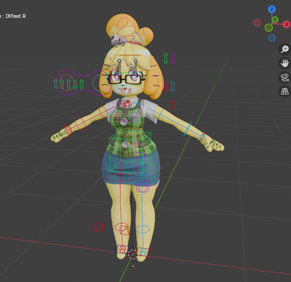Select the blue elbow ellipse control
The image size is (291, 282).
click(187, 129)
